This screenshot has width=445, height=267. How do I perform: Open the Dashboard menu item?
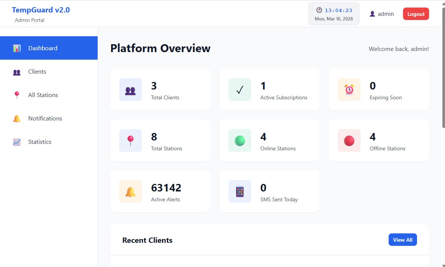pos(49,48)
